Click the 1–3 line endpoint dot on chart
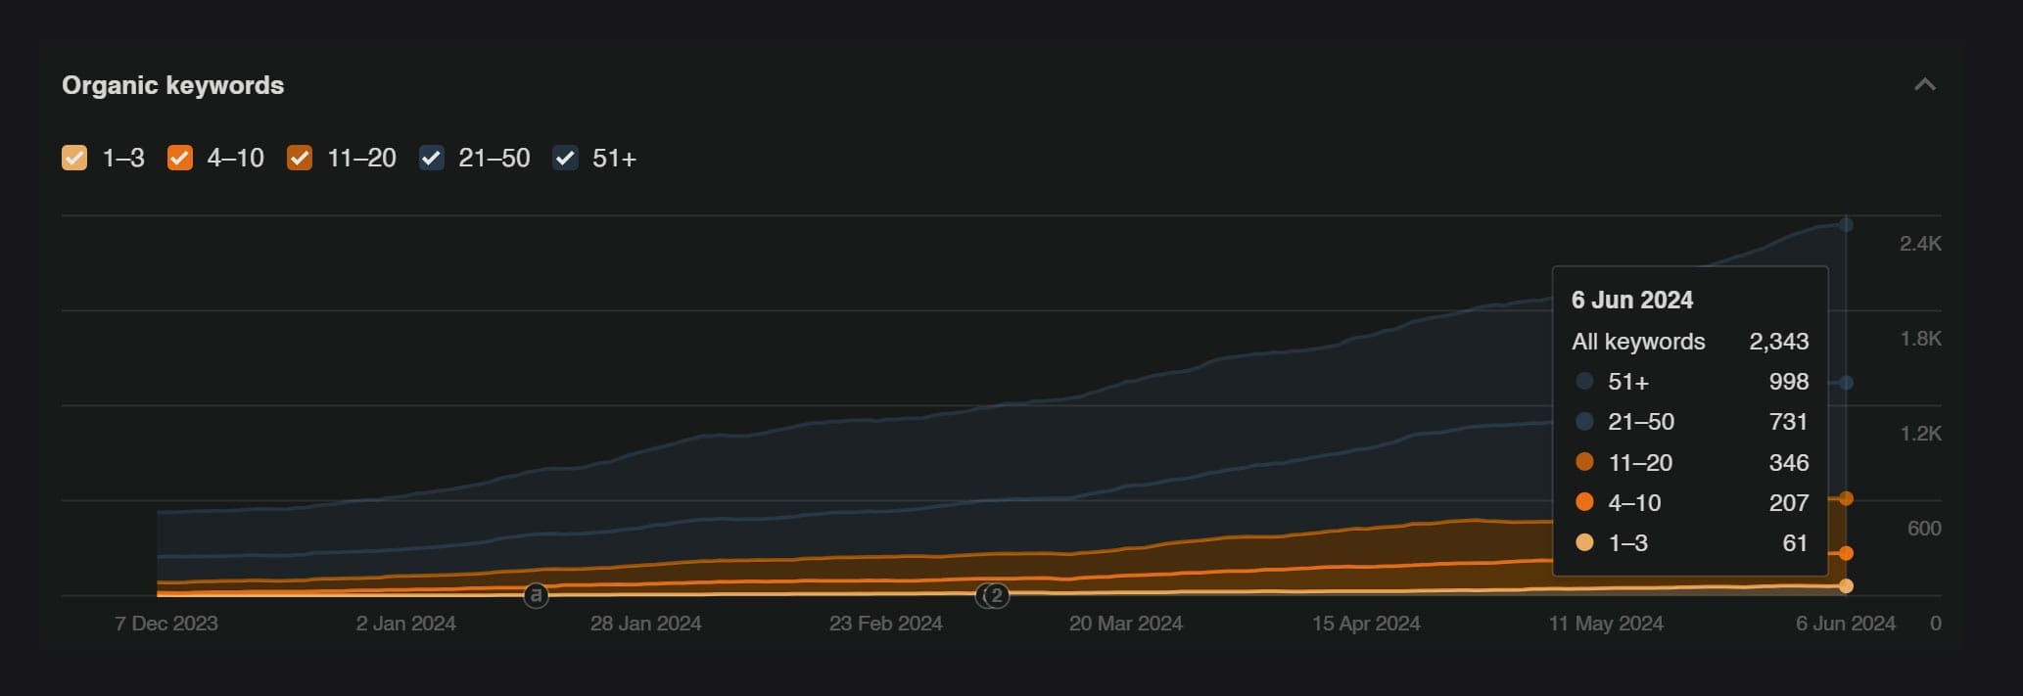The width and height of the screenshot is (2023, 696). point(1846,586)
